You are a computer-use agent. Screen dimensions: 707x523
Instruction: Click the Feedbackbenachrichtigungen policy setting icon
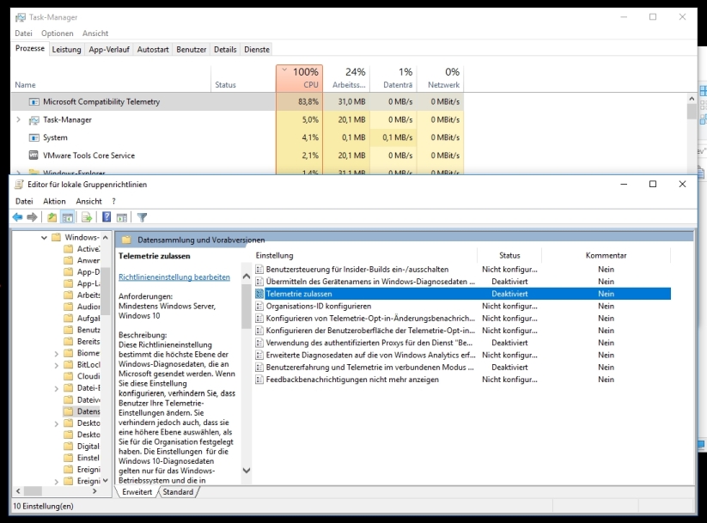point(259,380)
